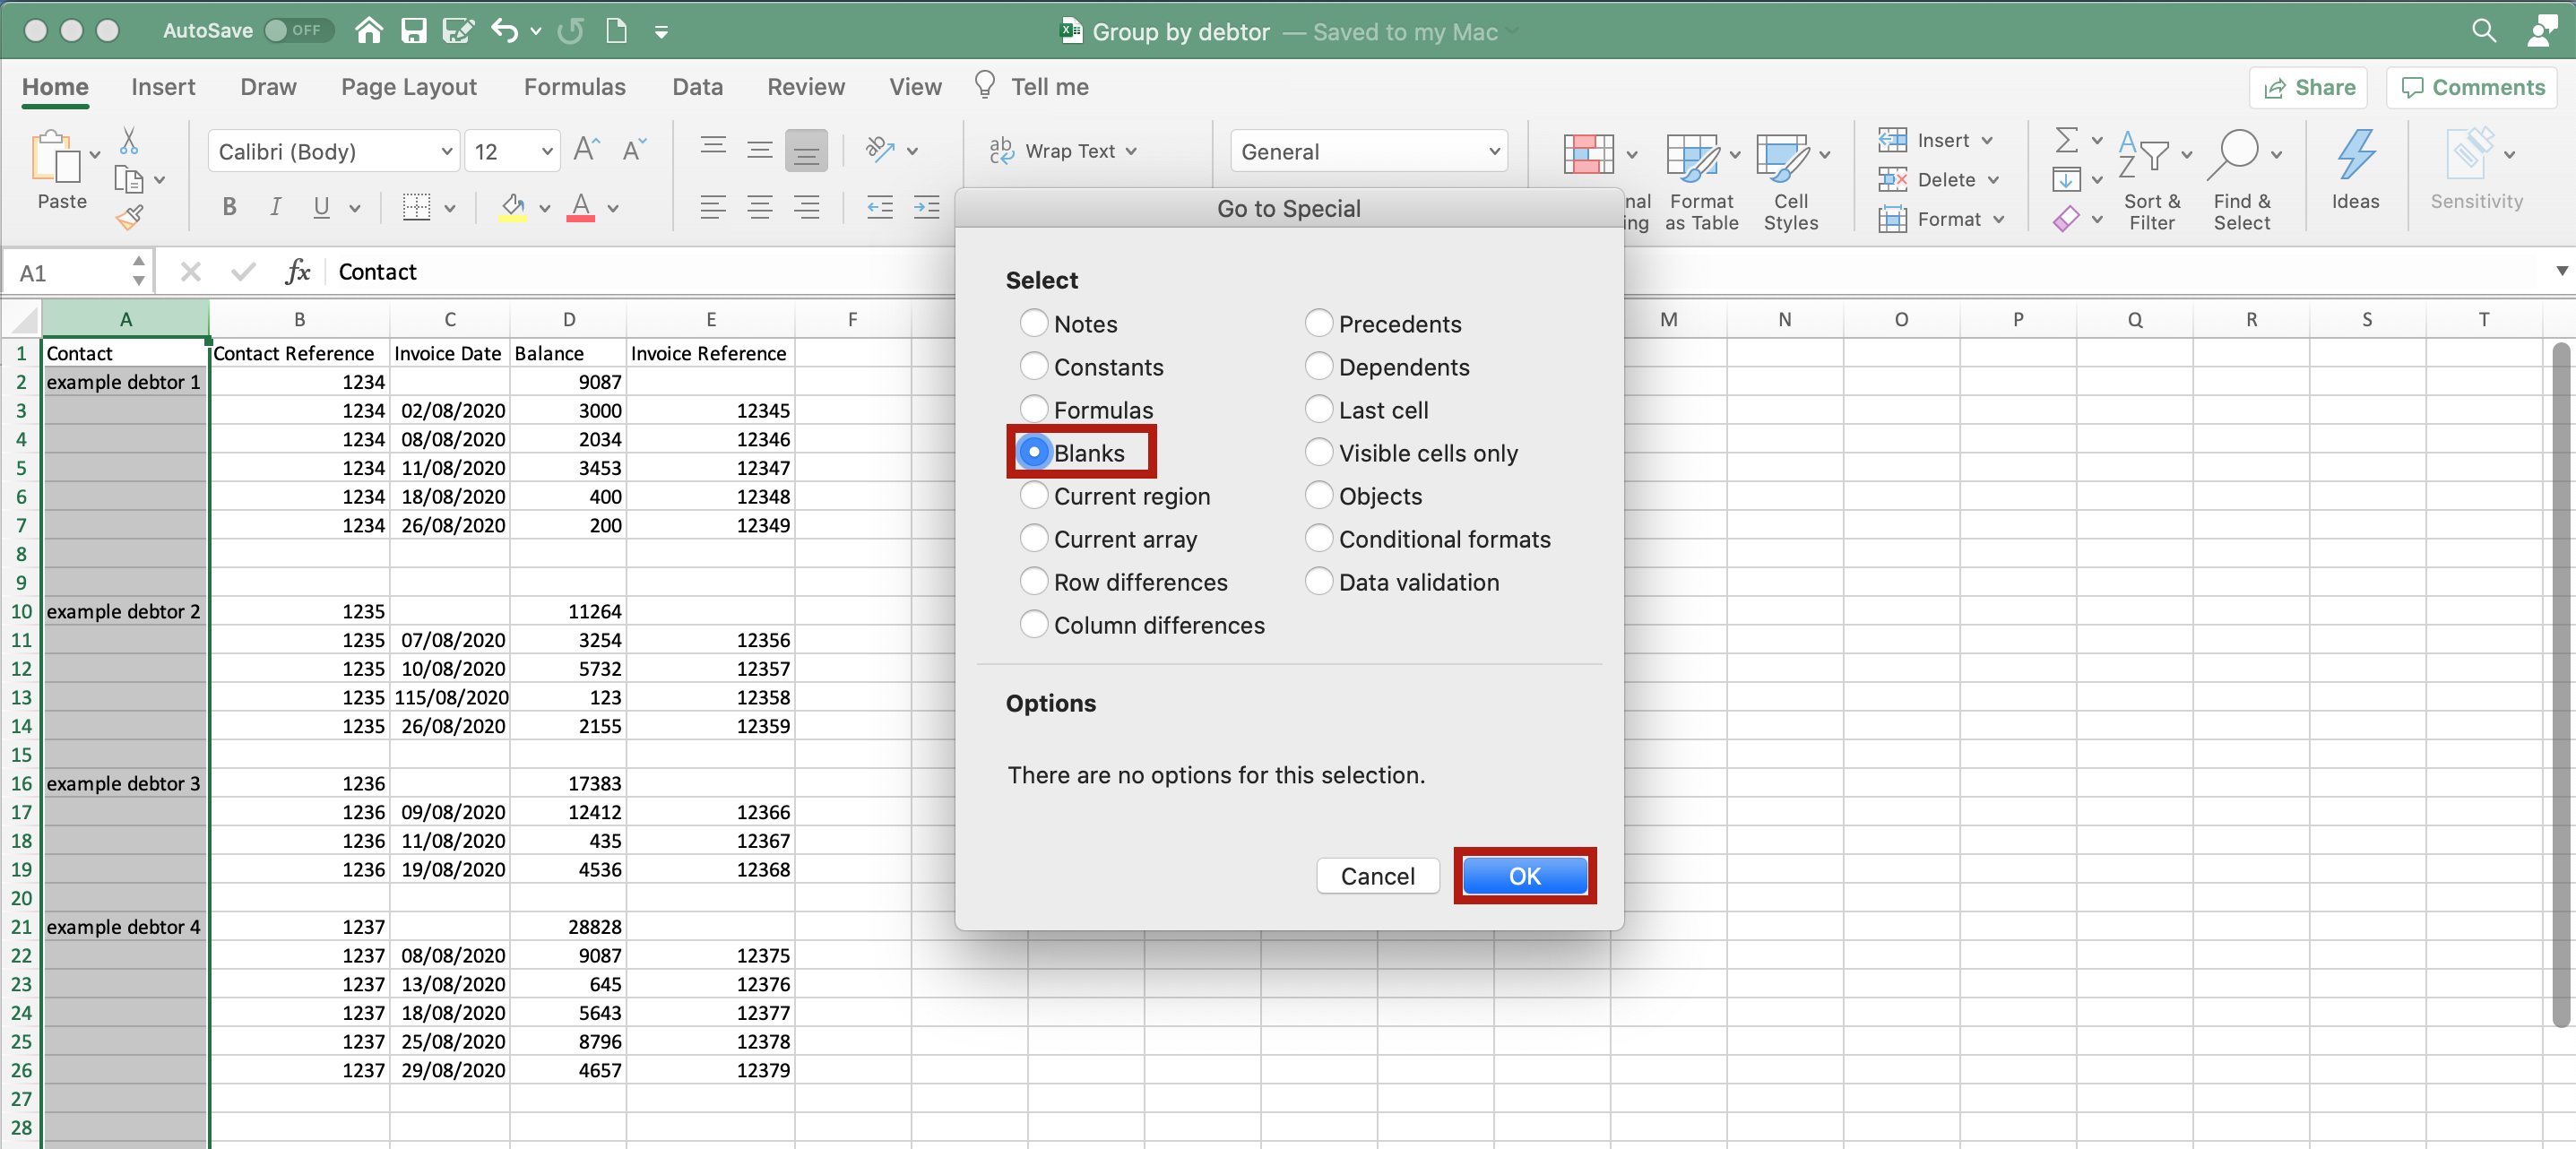Click the Copy icon

click(128, 180)
